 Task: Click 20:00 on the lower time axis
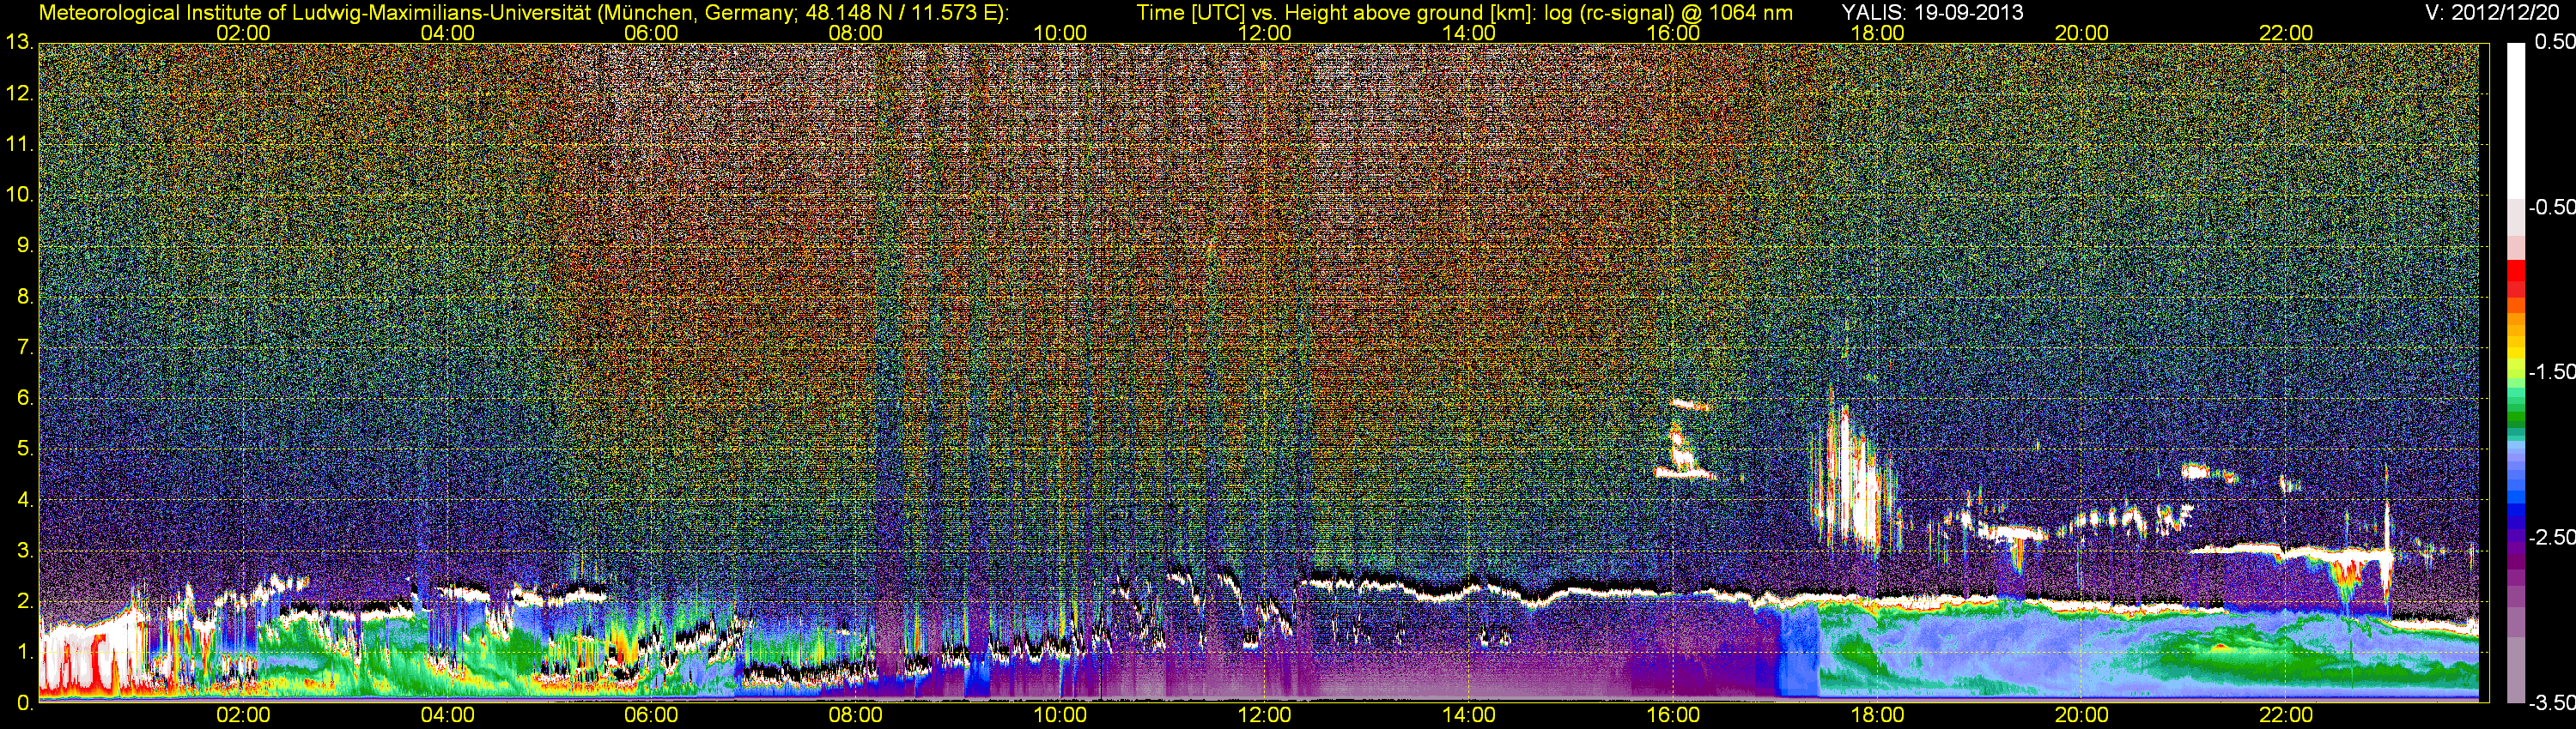click(x=2082, y=715)
